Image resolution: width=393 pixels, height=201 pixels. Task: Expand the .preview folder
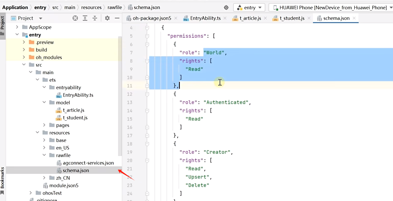[x=24, y=42]
